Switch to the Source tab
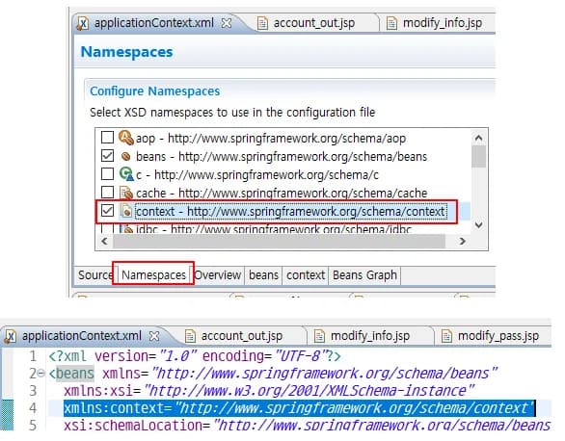 point(95,275)
